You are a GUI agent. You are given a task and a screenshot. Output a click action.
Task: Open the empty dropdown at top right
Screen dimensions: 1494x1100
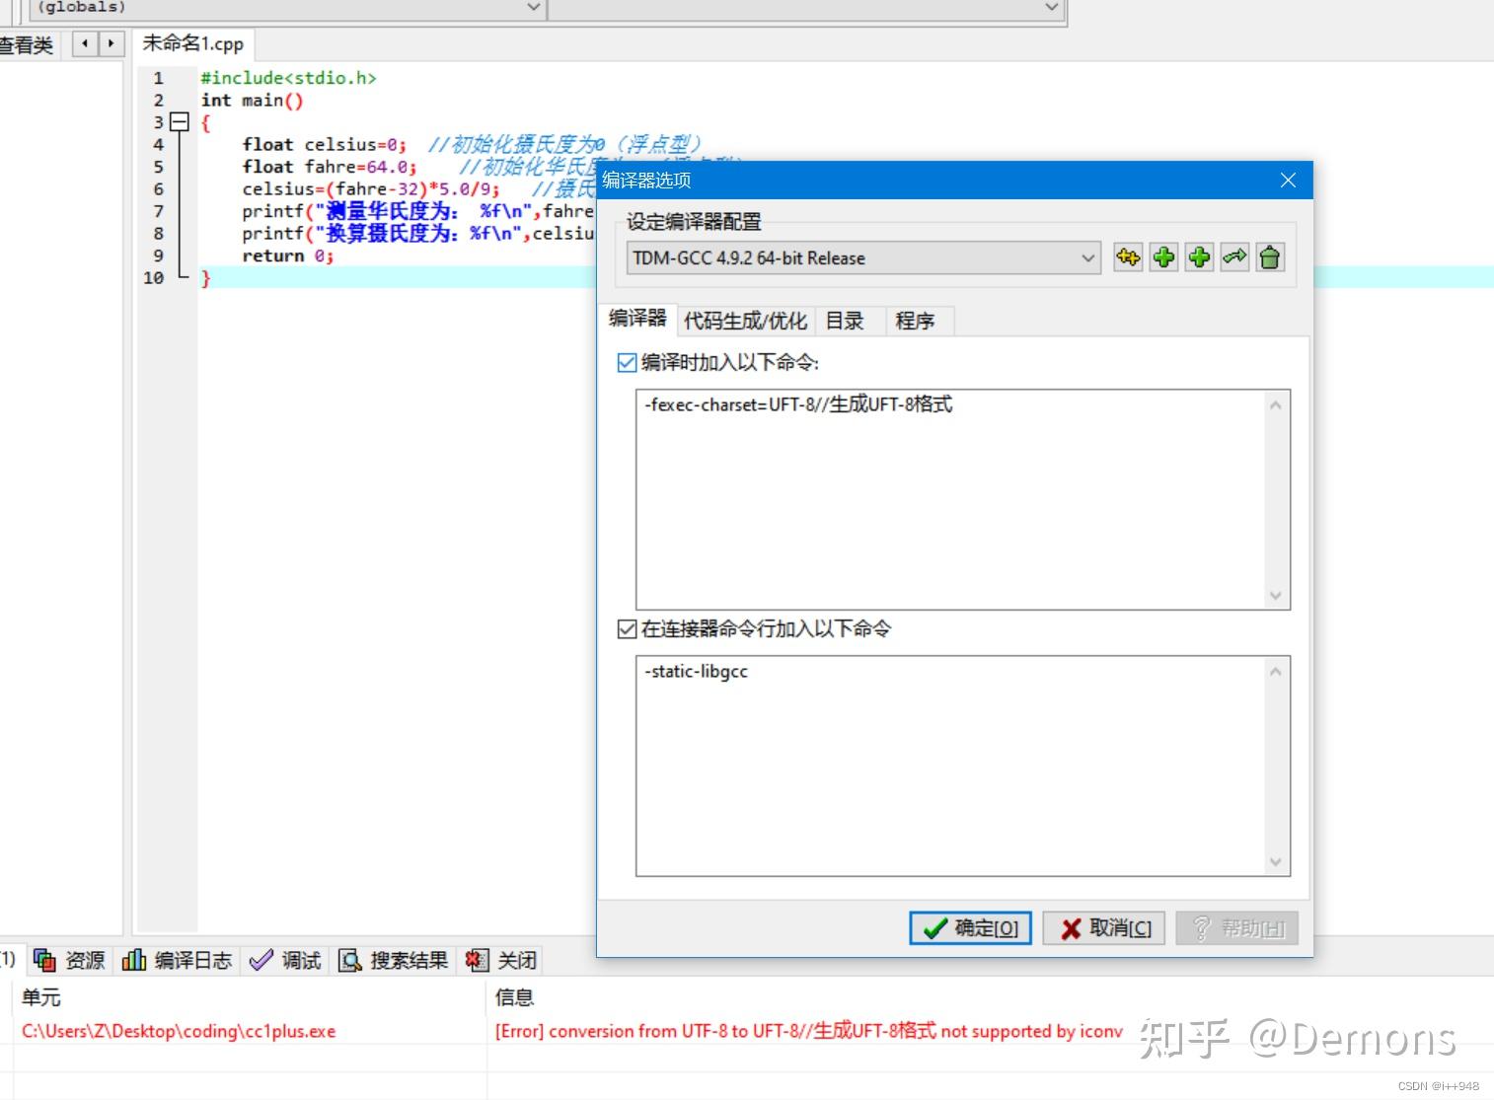1051,7
